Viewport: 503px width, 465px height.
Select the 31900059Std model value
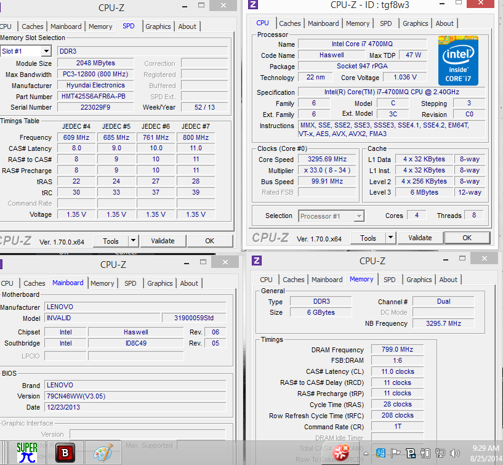point(194,318)
